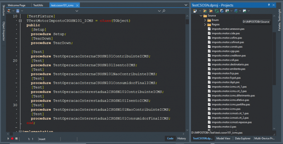Click the stacked books icon in editor toolbar
Viewport: 283px width, 144px height.
pyautogui.click(x=9, y=11)
